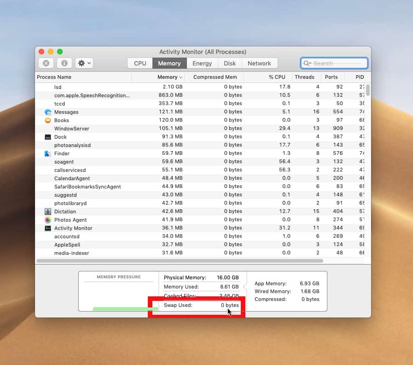Maximize the Activity Monitor window with green button
413x365 pixels.
(60, 52)
